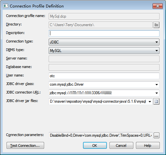The height and width of the screenshot is (155, 166).
Task: Open Help for this dialog
Action: pyautogui.click(x=148, y=146)
